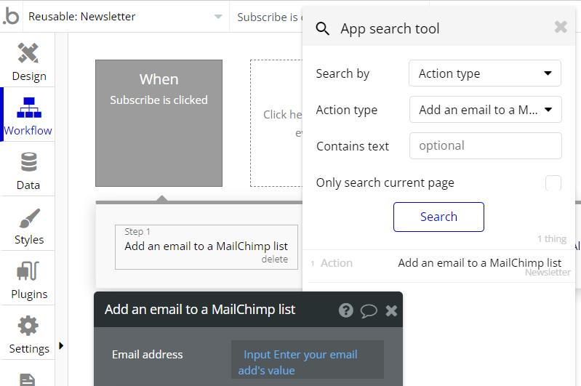
Task: Delete Step 1 action
Action: pyautogui.click(x=275, y=259)
